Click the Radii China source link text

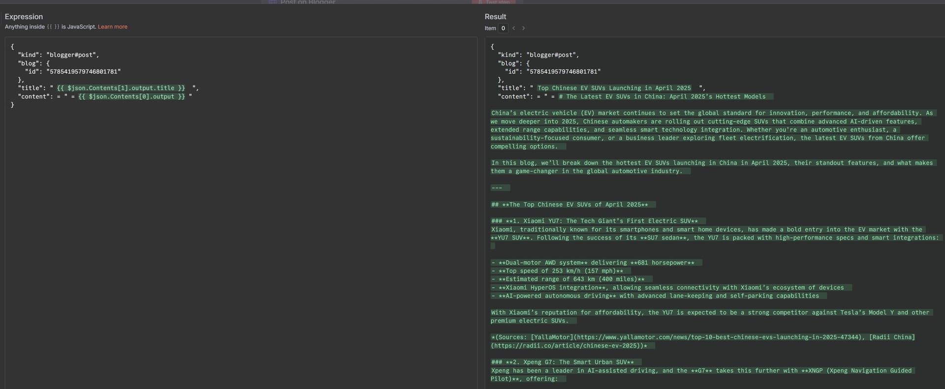892,337
